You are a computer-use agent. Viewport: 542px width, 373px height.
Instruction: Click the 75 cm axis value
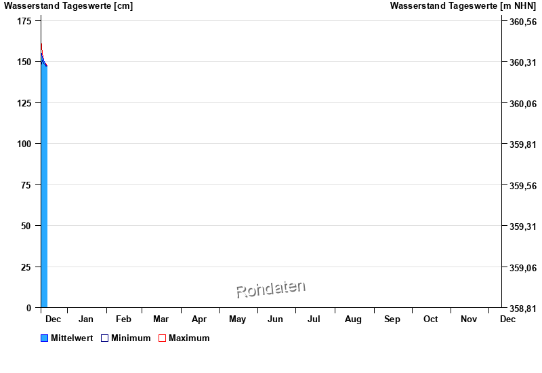click(x=26, y=185)
